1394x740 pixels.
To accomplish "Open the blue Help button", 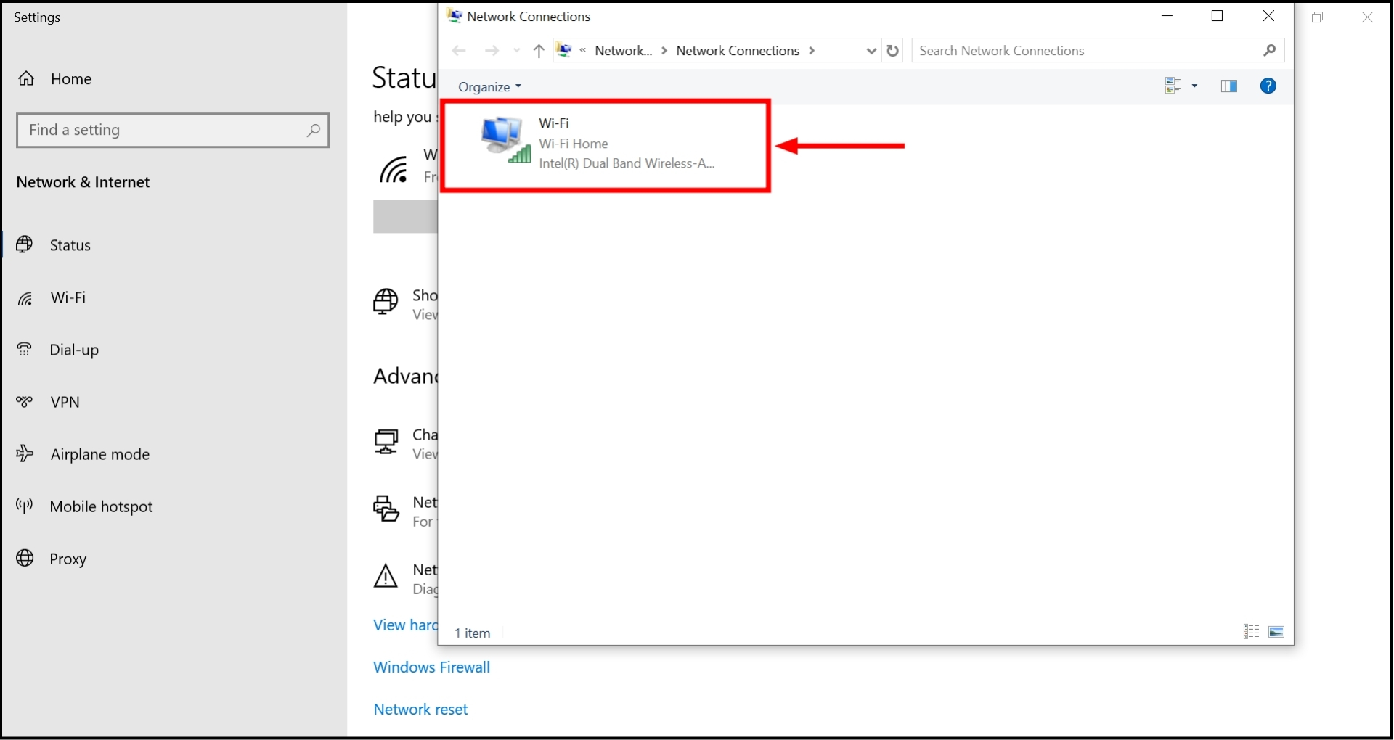I will coord(1268,86).
